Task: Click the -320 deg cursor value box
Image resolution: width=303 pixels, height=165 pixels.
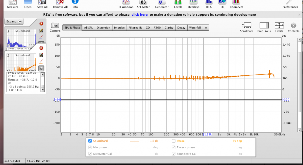Action: (286, 100)
